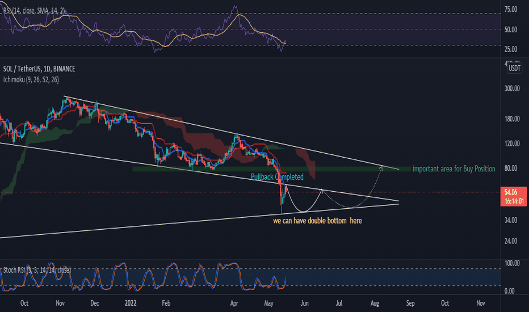Click the red Ichimoku cloud near June
This screenshot has width=529, height=312.
(307, 162)
